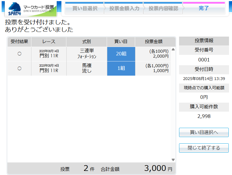The width and height of the screenshot is (232, 175).
Task: Click the 合計金額 footer label
Action: 110,169
